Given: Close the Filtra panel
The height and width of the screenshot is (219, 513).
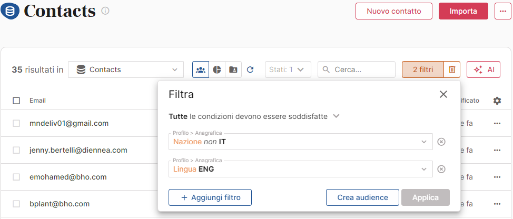Looking at the screenshot, I should (x=443, y=94).
